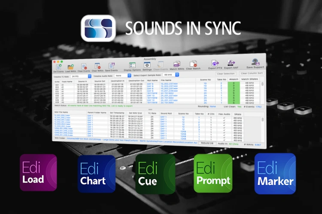Select the navy EdiChart app icon
The width and height of the screenshot is (322, 214).
(97, 174)
